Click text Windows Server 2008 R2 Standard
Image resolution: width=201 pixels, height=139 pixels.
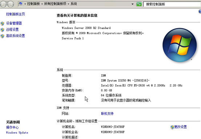86,28
